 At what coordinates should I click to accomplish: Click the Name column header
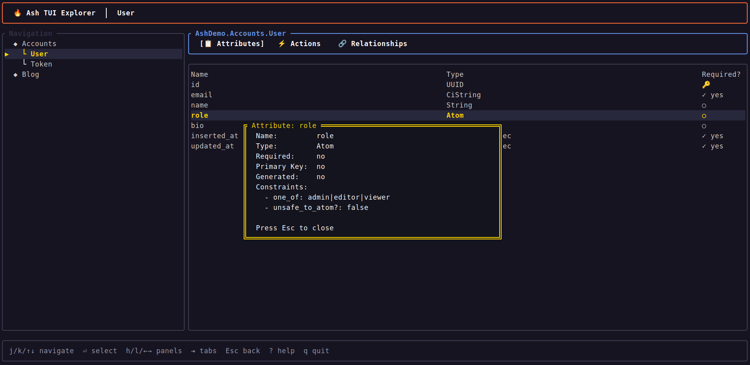pos(199,74)
